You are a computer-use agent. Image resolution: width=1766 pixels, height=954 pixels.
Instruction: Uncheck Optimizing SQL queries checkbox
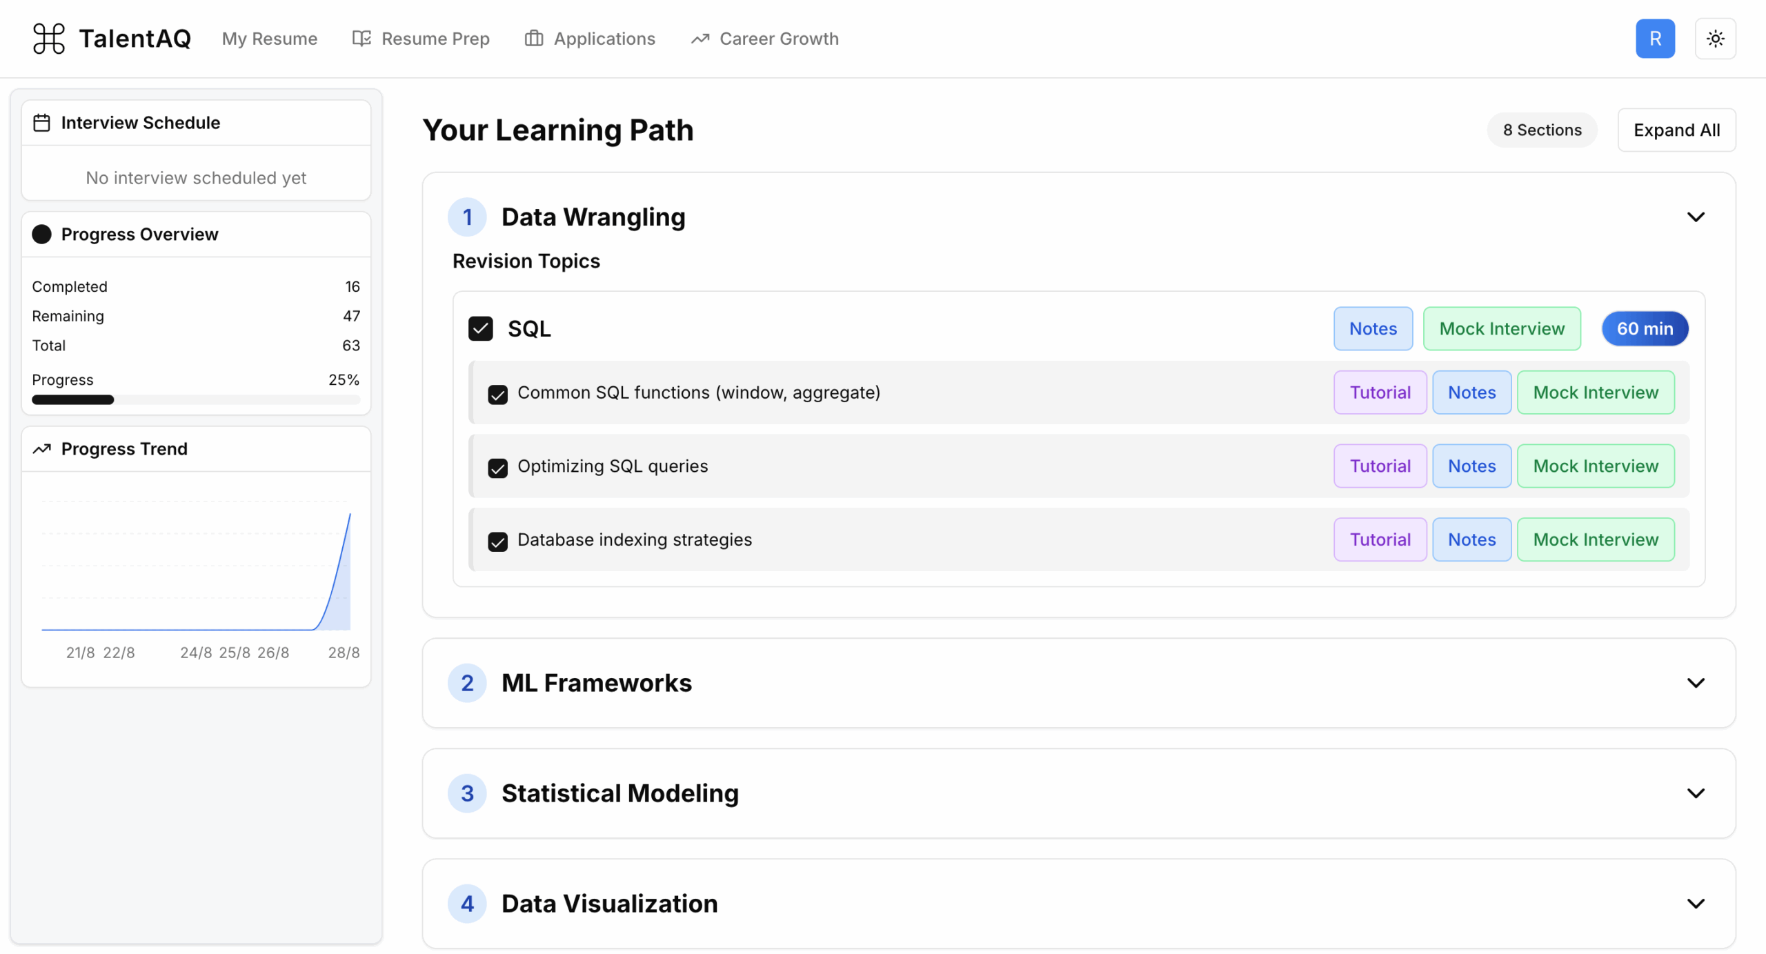click(x=497, y=468)
